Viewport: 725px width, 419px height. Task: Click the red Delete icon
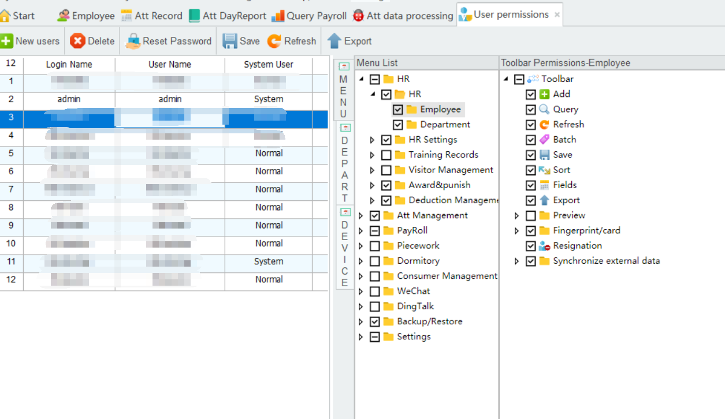pyautogui.click(x=77, y=41)
